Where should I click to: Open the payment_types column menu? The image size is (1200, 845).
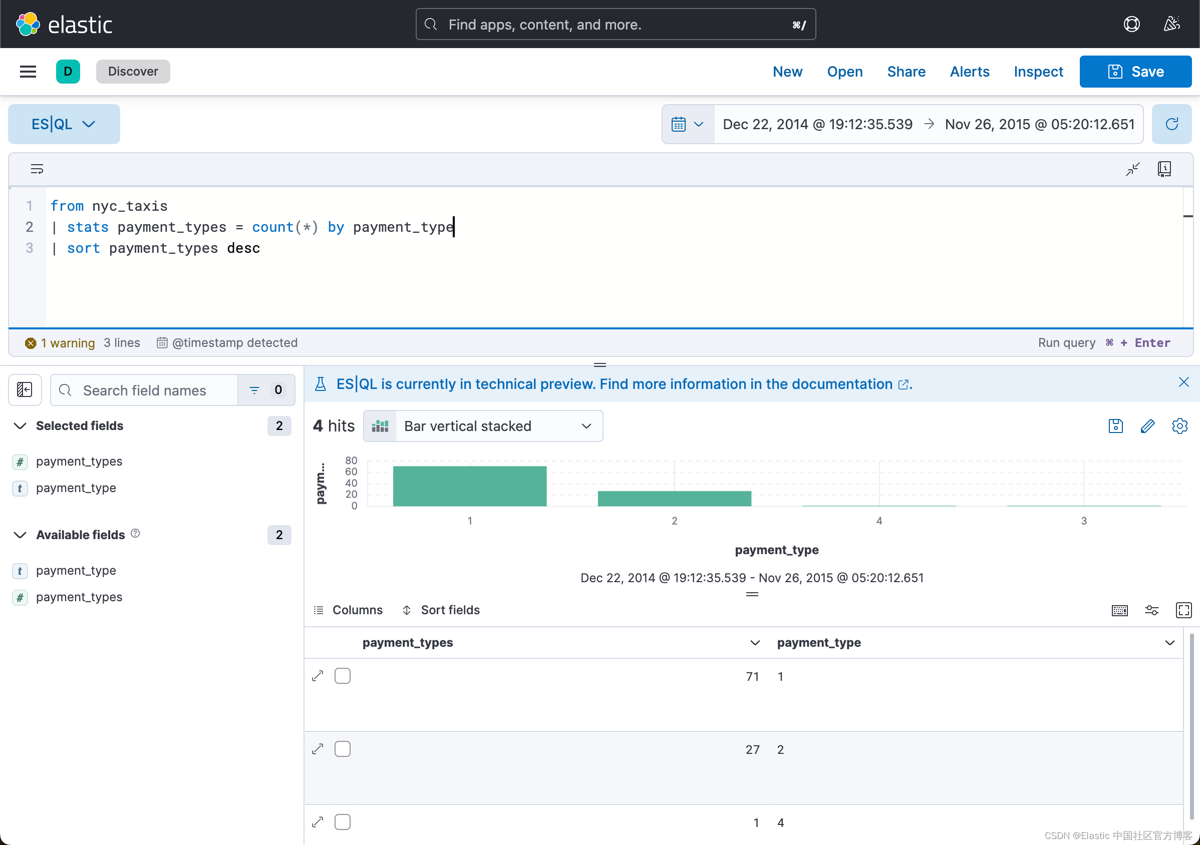pyautogui.click(x=754, y=643)
